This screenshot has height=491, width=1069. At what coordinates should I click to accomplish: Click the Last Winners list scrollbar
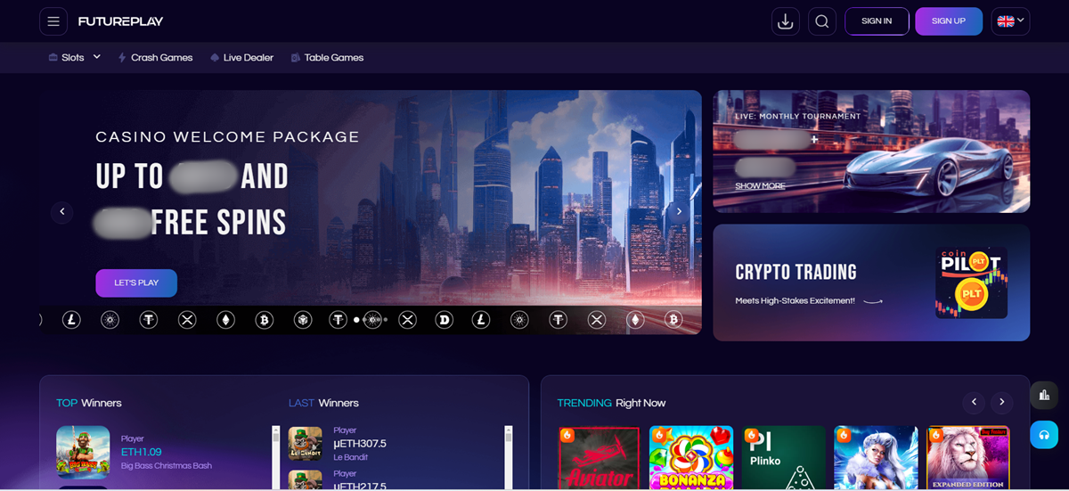(x=509, y=458)
